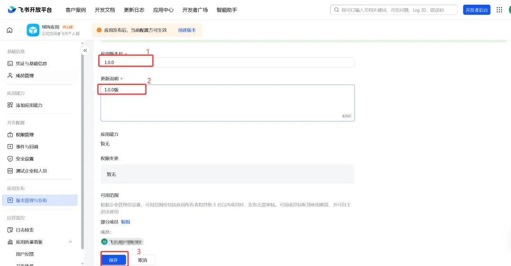
Task: Click the 事件与回调 icon
Action: pos(10,146)
